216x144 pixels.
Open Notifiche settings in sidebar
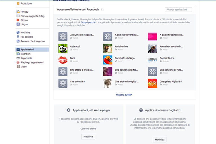pos(25,32)
